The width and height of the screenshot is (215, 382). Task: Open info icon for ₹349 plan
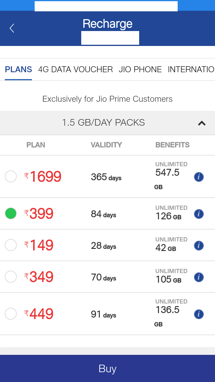coord(199,277)
